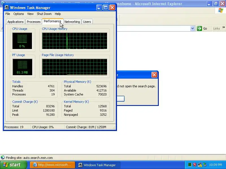Open the Shut Down menu

[44, 14]
